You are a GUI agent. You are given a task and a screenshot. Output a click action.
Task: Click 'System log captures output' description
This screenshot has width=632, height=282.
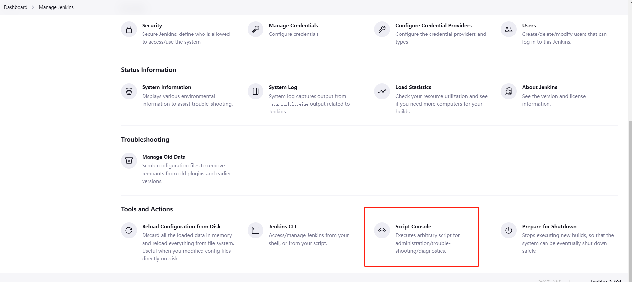pyautogui.click(x=309, y=104)
